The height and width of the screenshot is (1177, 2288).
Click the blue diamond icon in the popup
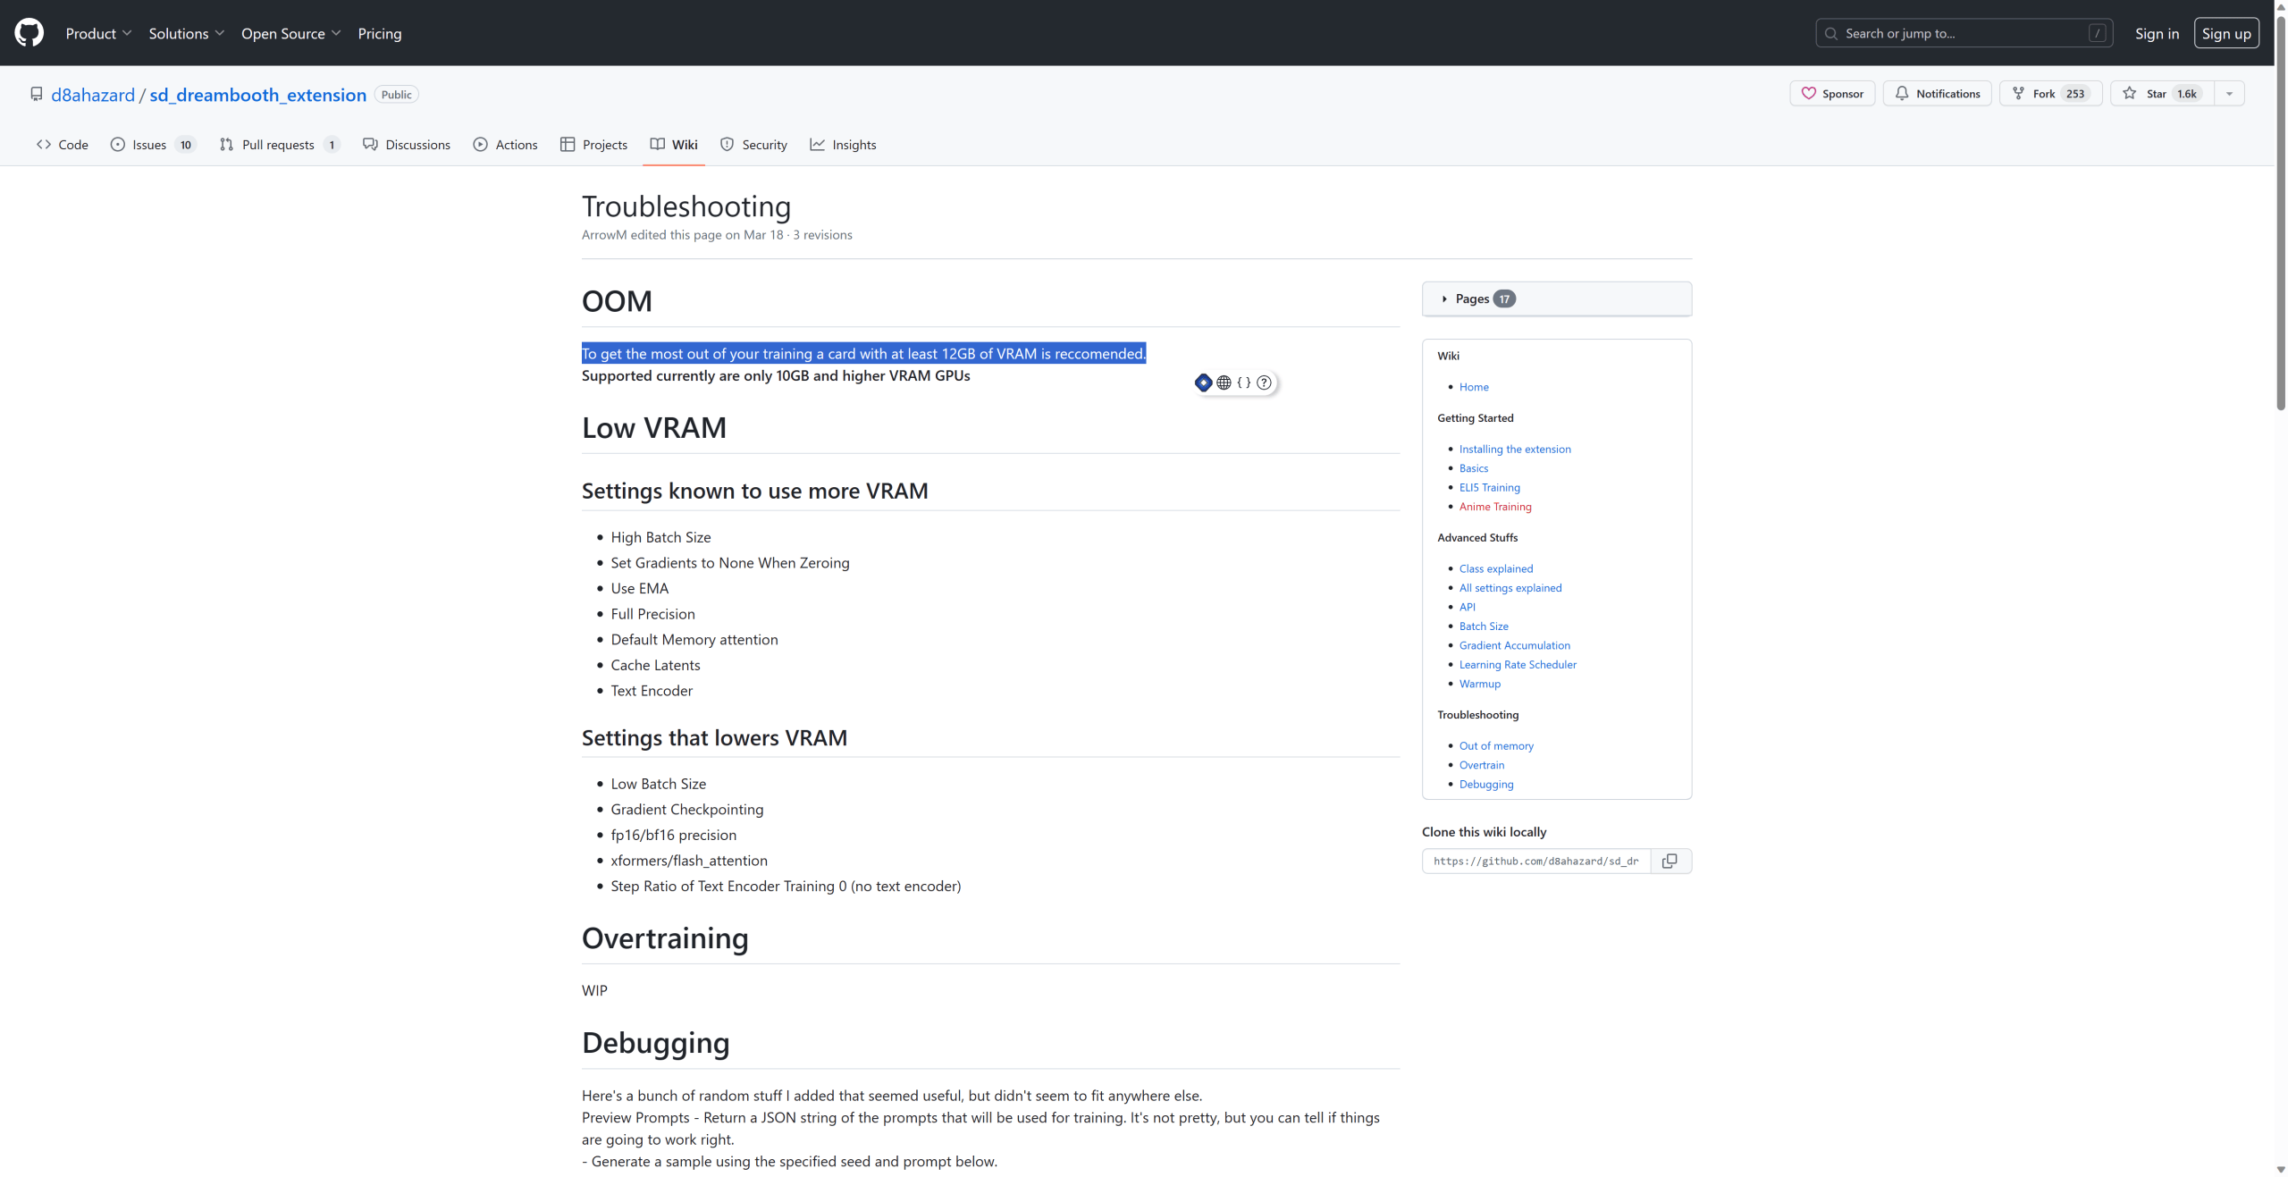coord(1204,383)
